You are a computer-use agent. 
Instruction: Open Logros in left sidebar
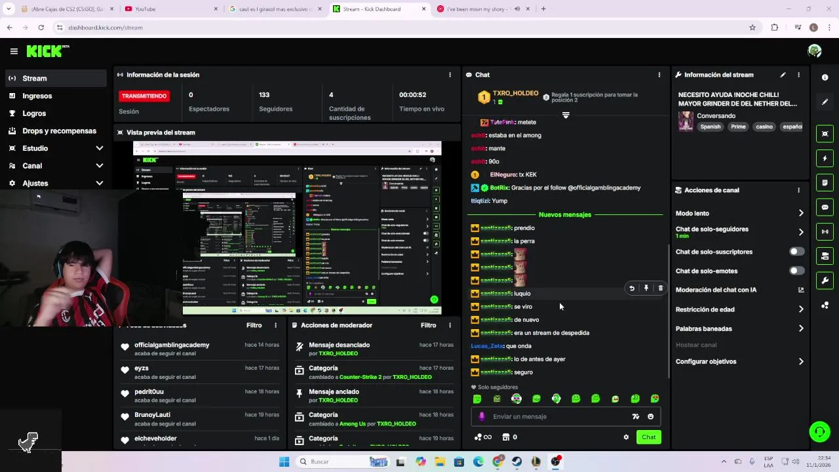pos(56,113)
